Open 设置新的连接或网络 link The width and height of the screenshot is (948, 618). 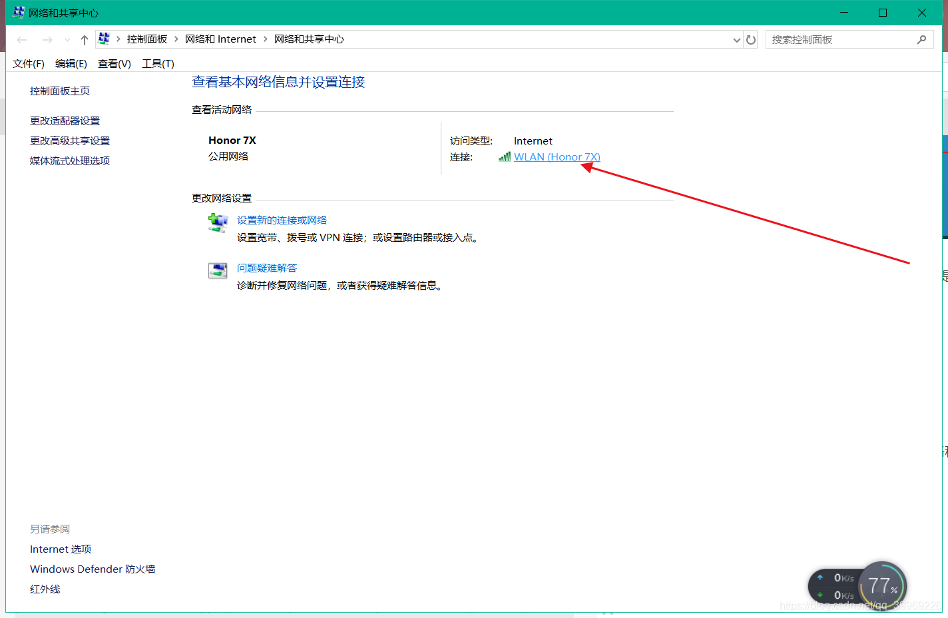[282, 220]
